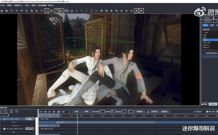Toggle the speaker sound toolbar button

coord(61,11)
